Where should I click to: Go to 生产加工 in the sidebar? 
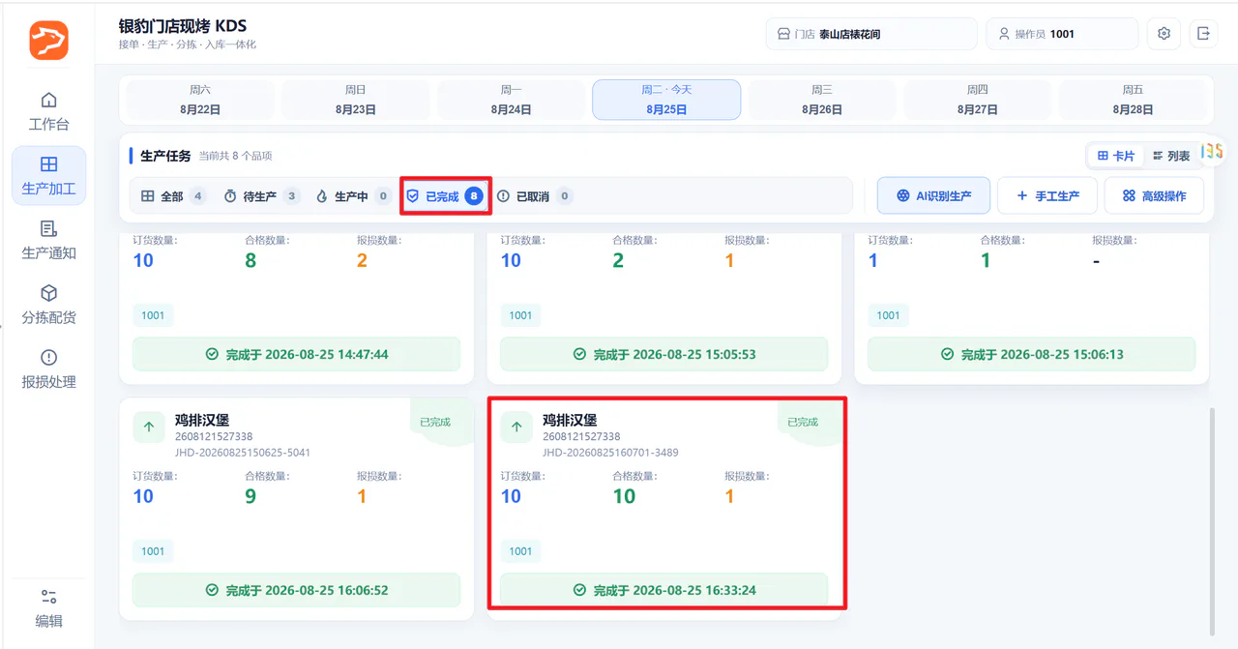point(48,176)
